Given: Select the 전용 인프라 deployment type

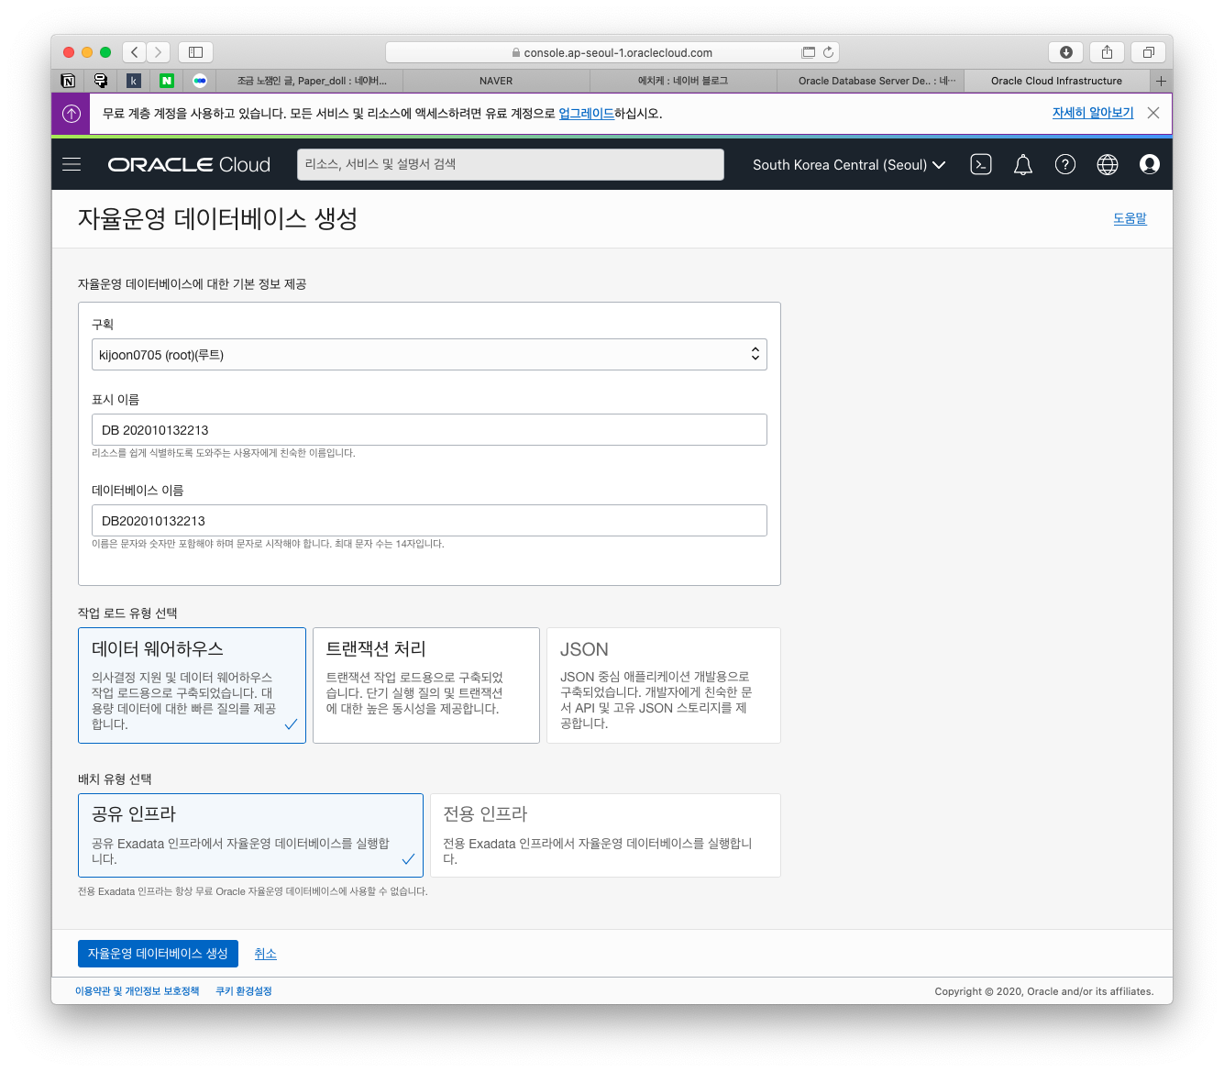Looking at the screenshot, I should (605, 835).
